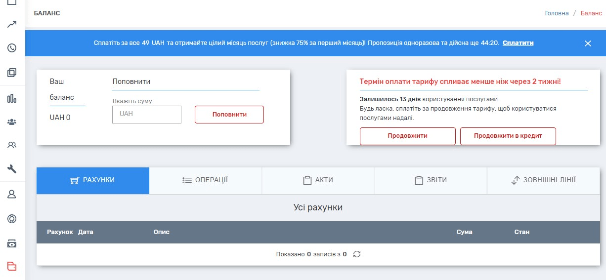Click the stacked windows sidebar icon
606x280 pixels.
click(12, 73)
